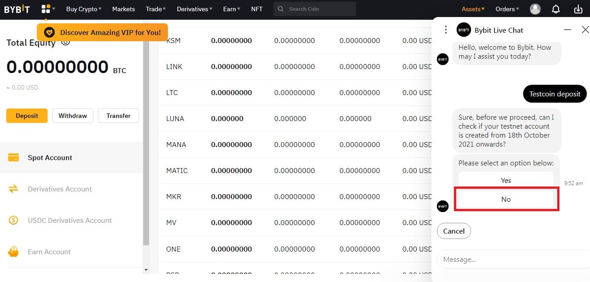Go to the Markets page
This screenshot has width=590, height=282.
(x=123, y=9)
